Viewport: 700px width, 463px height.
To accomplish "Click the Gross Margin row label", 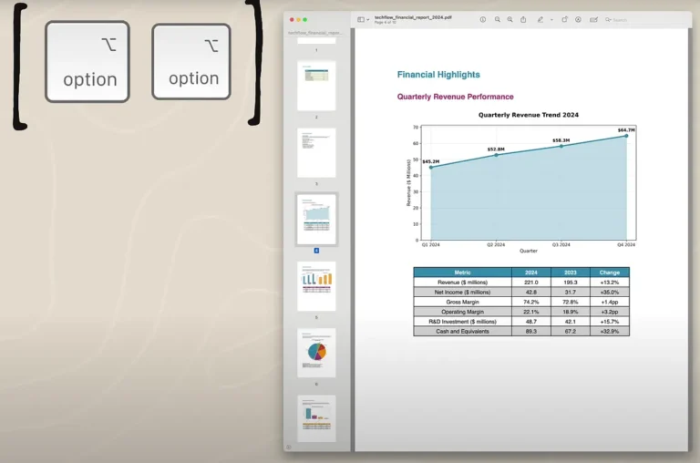I will pyautogui.click(x=462, y=302).
